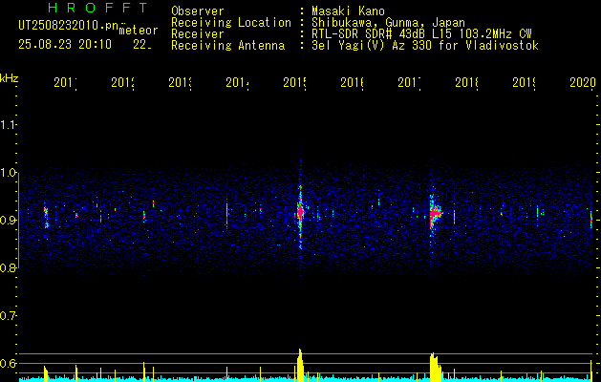
Task: Click the bright meteor echo after 2017
Action: [x=435, y=213]
